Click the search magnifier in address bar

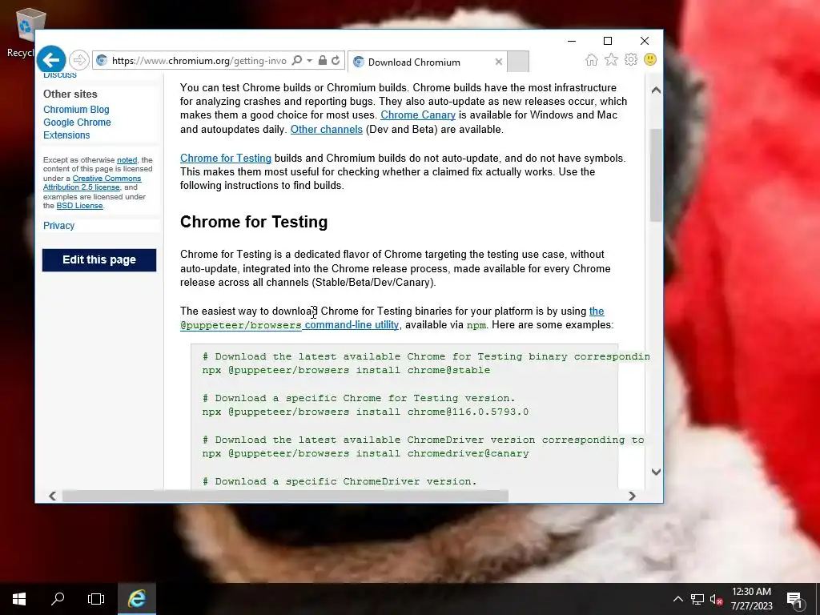click(x=297, y=61)
